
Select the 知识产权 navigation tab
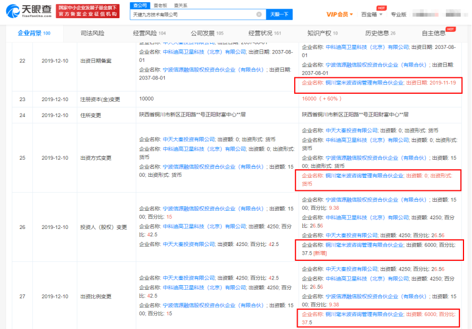click(x=323, y=33)
